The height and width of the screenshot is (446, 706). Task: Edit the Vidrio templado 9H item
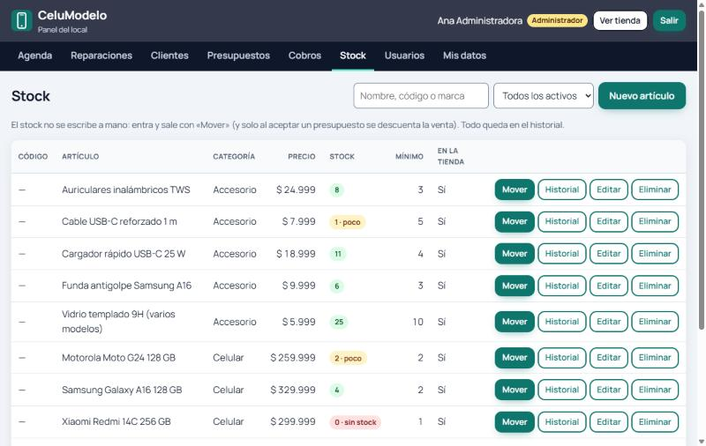[609, 322]
